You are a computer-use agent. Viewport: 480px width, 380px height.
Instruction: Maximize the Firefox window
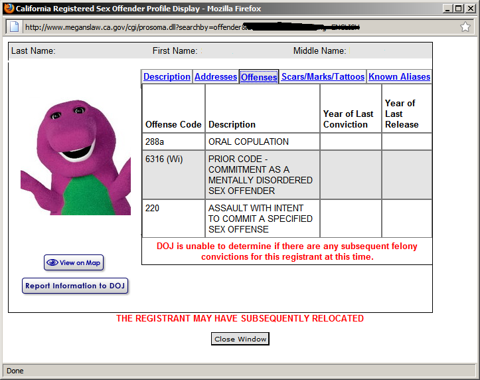coord(458,9)
